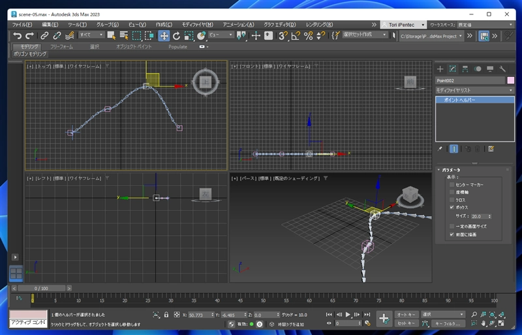Image resolution: width=522 pixels, height=335 pixels.
Task: Switch to the オブジェクト ペイント ribbon tab
Action: click(134, 46)
